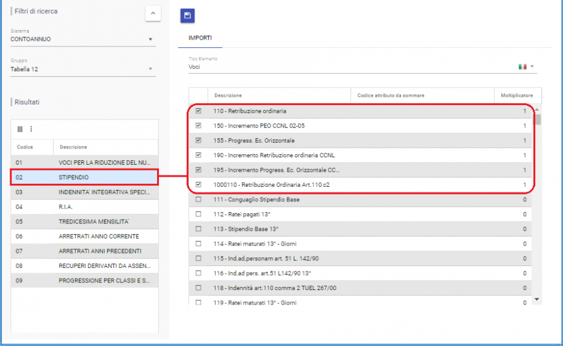Click the Moltiplicatore column header
The width and height of the screenshot is (563, 346).
(516, 96)
